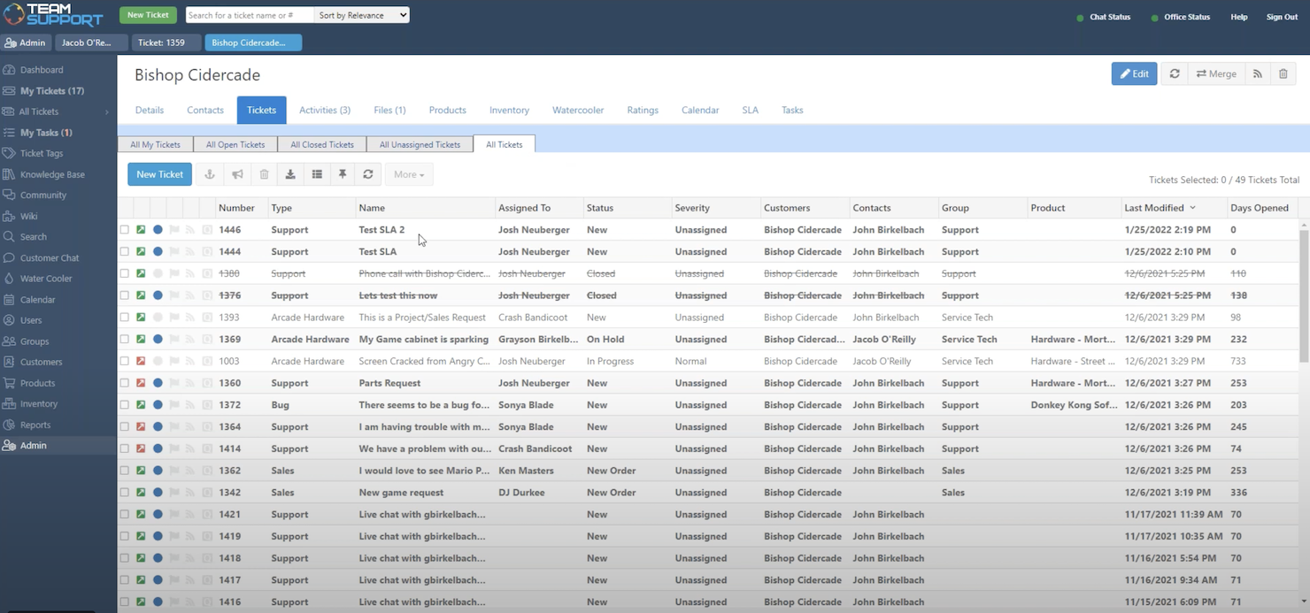Open the broadcast megaphone tool in toolbar
Screen dimensions: 1310x613
point(236,174)
